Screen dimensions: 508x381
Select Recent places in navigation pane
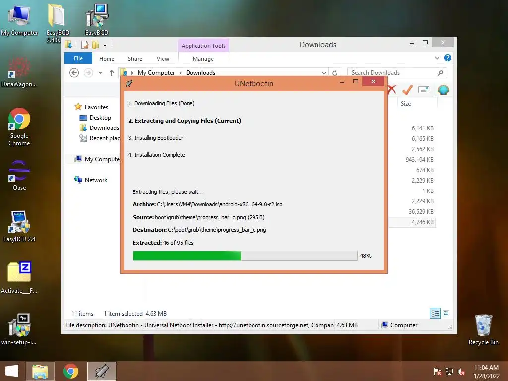(x=99, y=138)
